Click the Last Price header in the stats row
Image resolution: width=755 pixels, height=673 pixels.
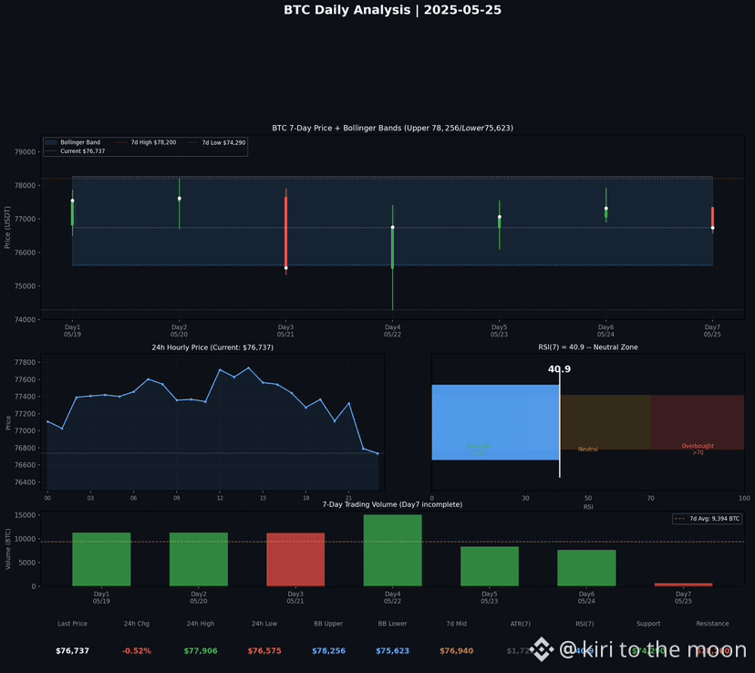click(x=72, y=624)
